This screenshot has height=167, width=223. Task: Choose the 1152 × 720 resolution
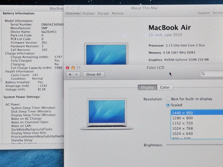tap(197, 123)
